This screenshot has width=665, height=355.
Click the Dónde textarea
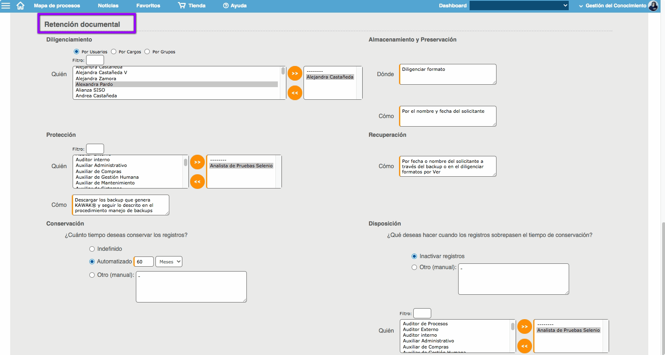(448, 74)
